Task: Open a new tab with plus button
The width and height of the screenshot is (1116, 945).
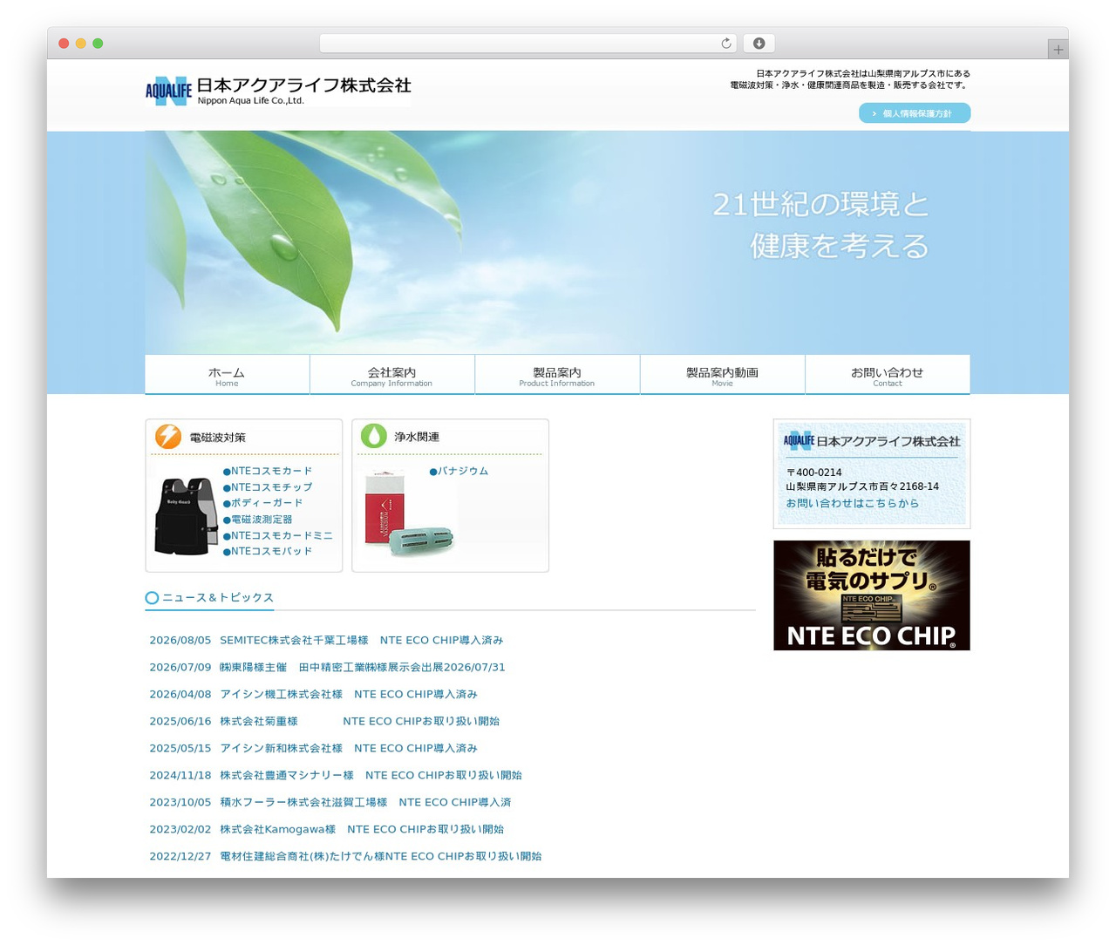Action: [x=1058, y=50]
